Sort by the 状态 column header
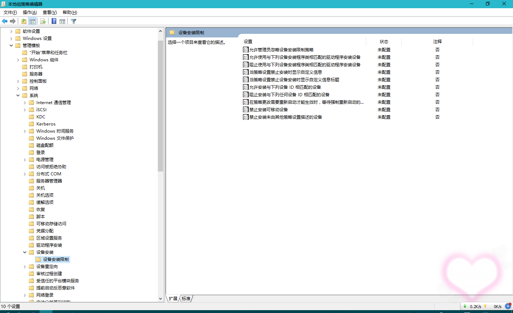Screen dimensions: 513x313 384,42
